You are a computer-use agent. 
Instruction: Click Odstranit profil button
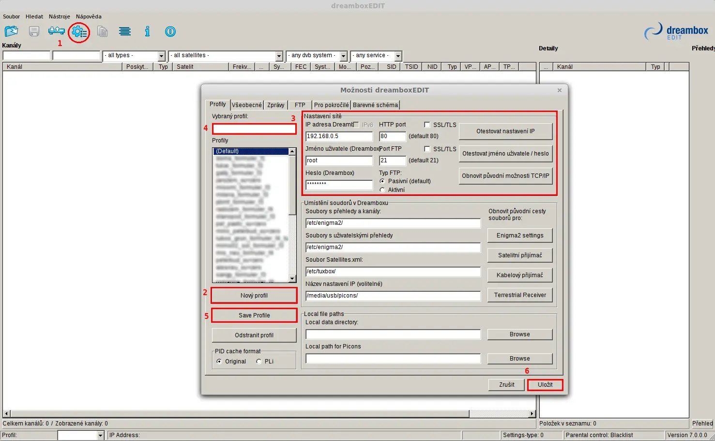254,335
